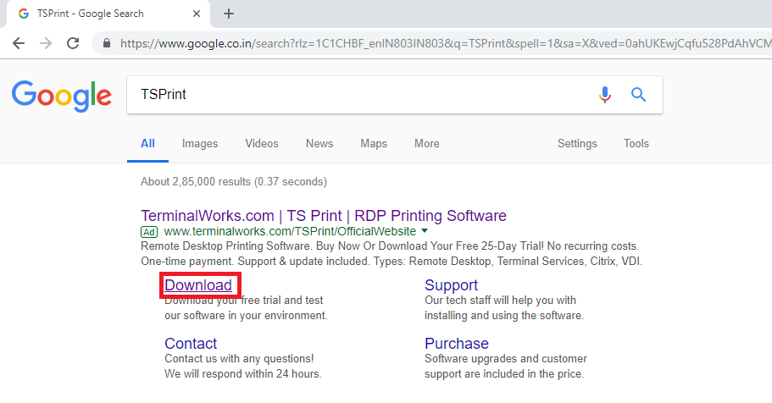Click the browser forward arrow
Image resolution: width=772 pixels, height=403 pixels.
46,43
